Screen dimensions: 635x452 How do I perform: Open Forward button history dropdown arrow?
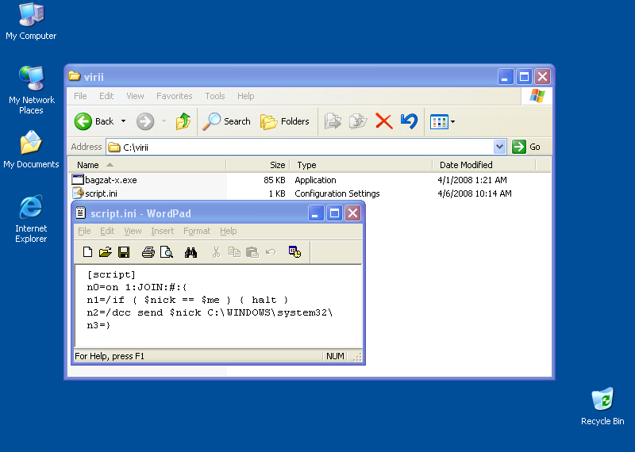164,121
